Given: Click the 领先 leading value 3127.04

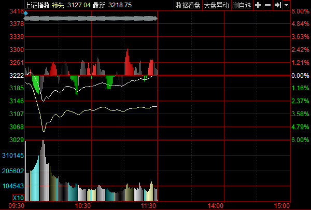Looking at the screenshot, I should pos(79,5).
